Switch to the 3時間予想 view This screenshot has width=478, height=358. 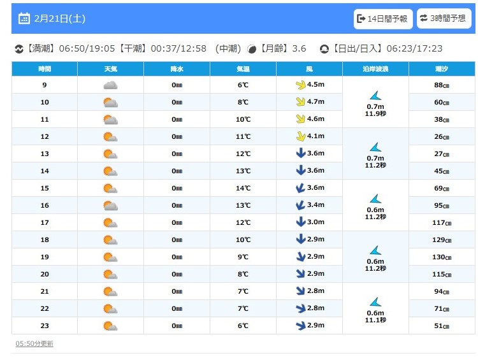[444, 18]
